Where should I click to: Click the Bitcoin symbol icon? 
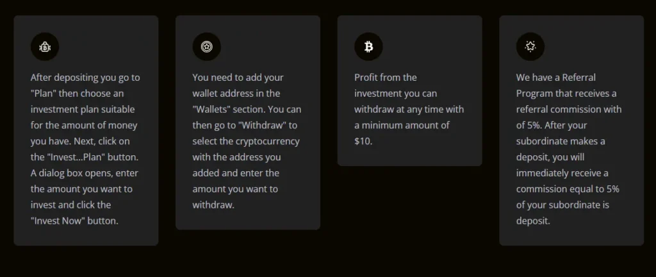pos(368,46)
